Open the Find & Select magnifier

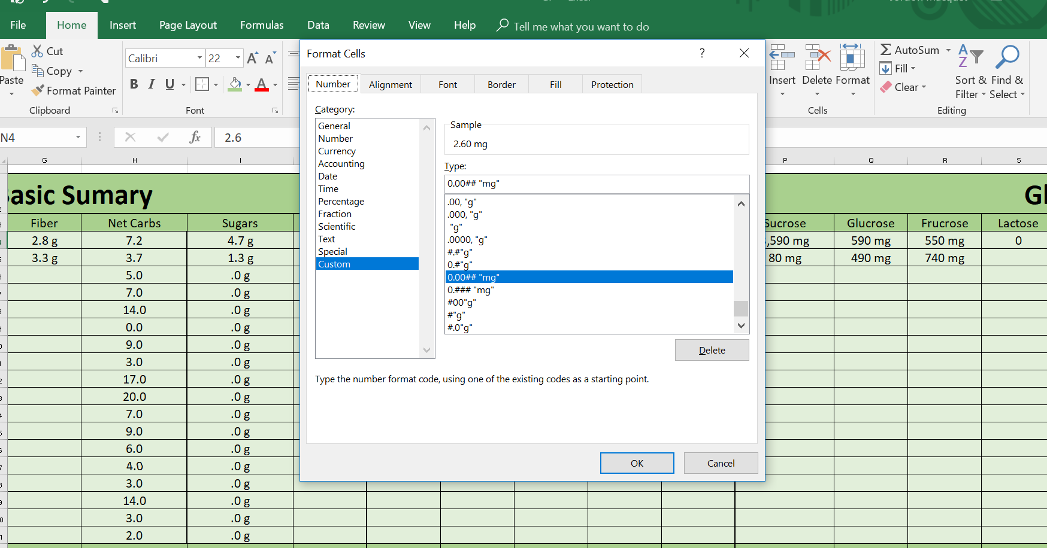(1007, 57)
